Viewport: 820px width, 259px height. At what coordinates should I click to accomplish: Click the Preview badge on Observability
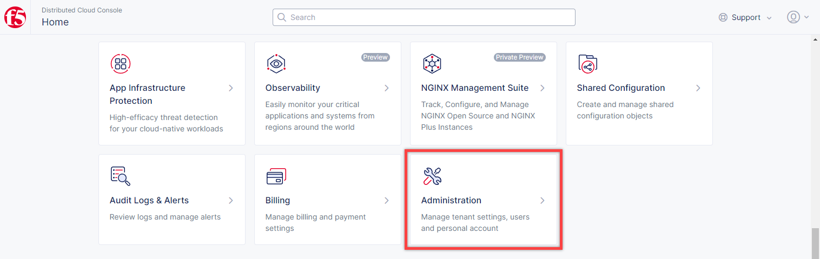pos(375,57)
